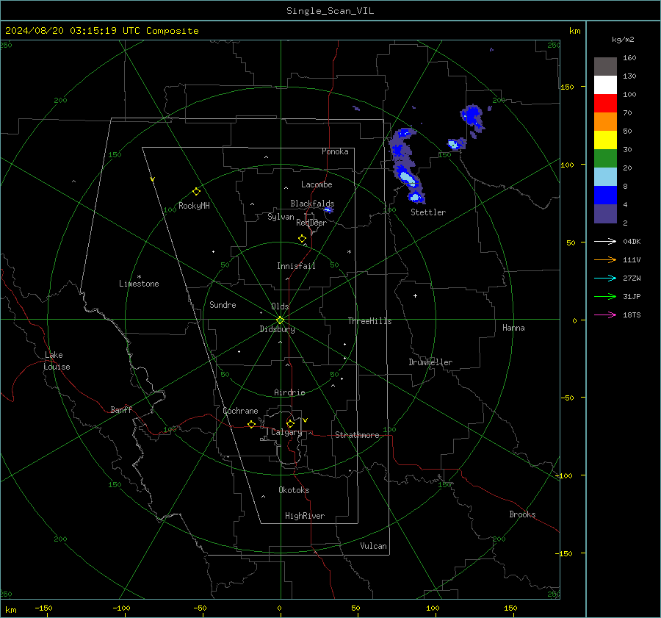The height and width of the screenshot is (618, 661).
Task: Click the Banff town label
Action: pos(121,410)
